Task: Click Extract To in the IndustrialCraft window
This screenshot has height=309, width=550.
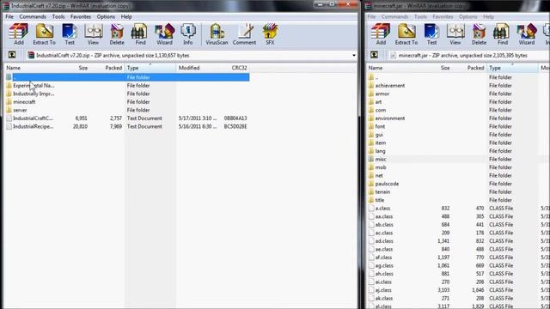Action: [x=44, y=34]
